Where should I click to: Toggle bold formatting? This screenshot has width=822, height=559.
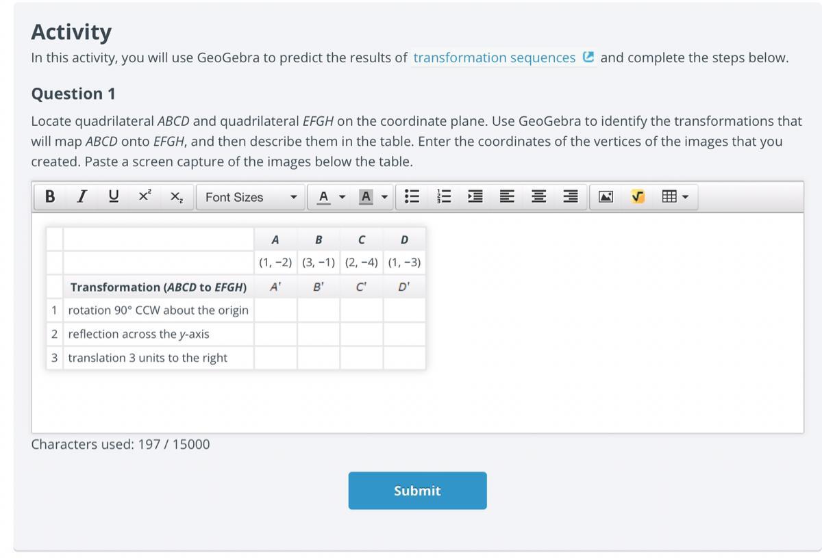(x=50, y=197)
